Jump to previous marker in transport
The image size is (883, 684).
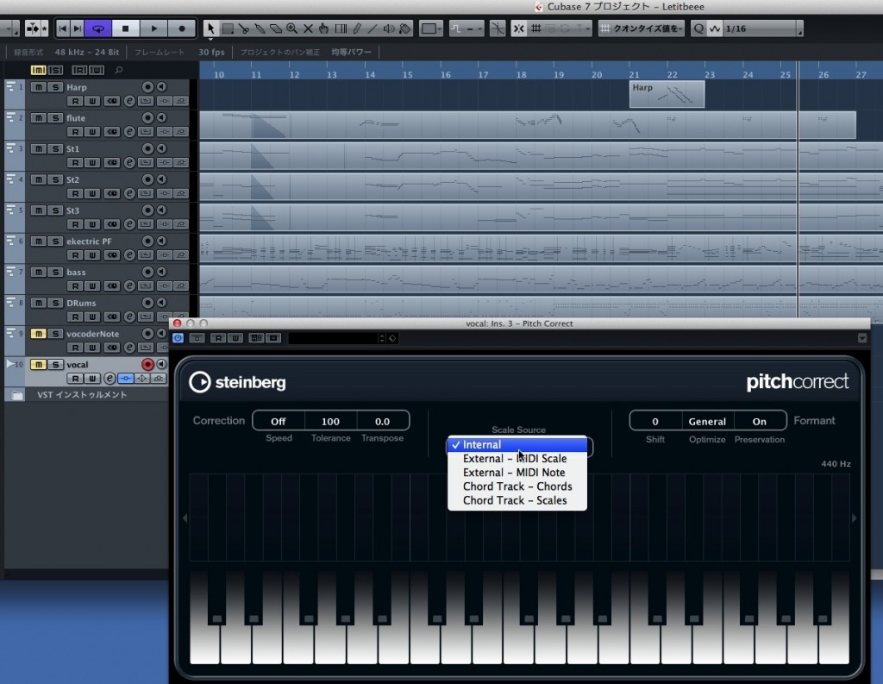pyautogui.click(x=63, y=28)
